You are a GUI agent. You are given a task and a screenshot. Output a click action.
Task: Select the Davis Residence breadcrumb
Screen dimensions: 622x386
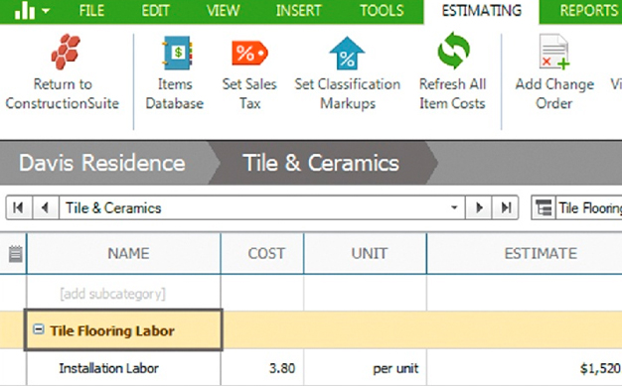pyautogui.click(x=102, y=163)
